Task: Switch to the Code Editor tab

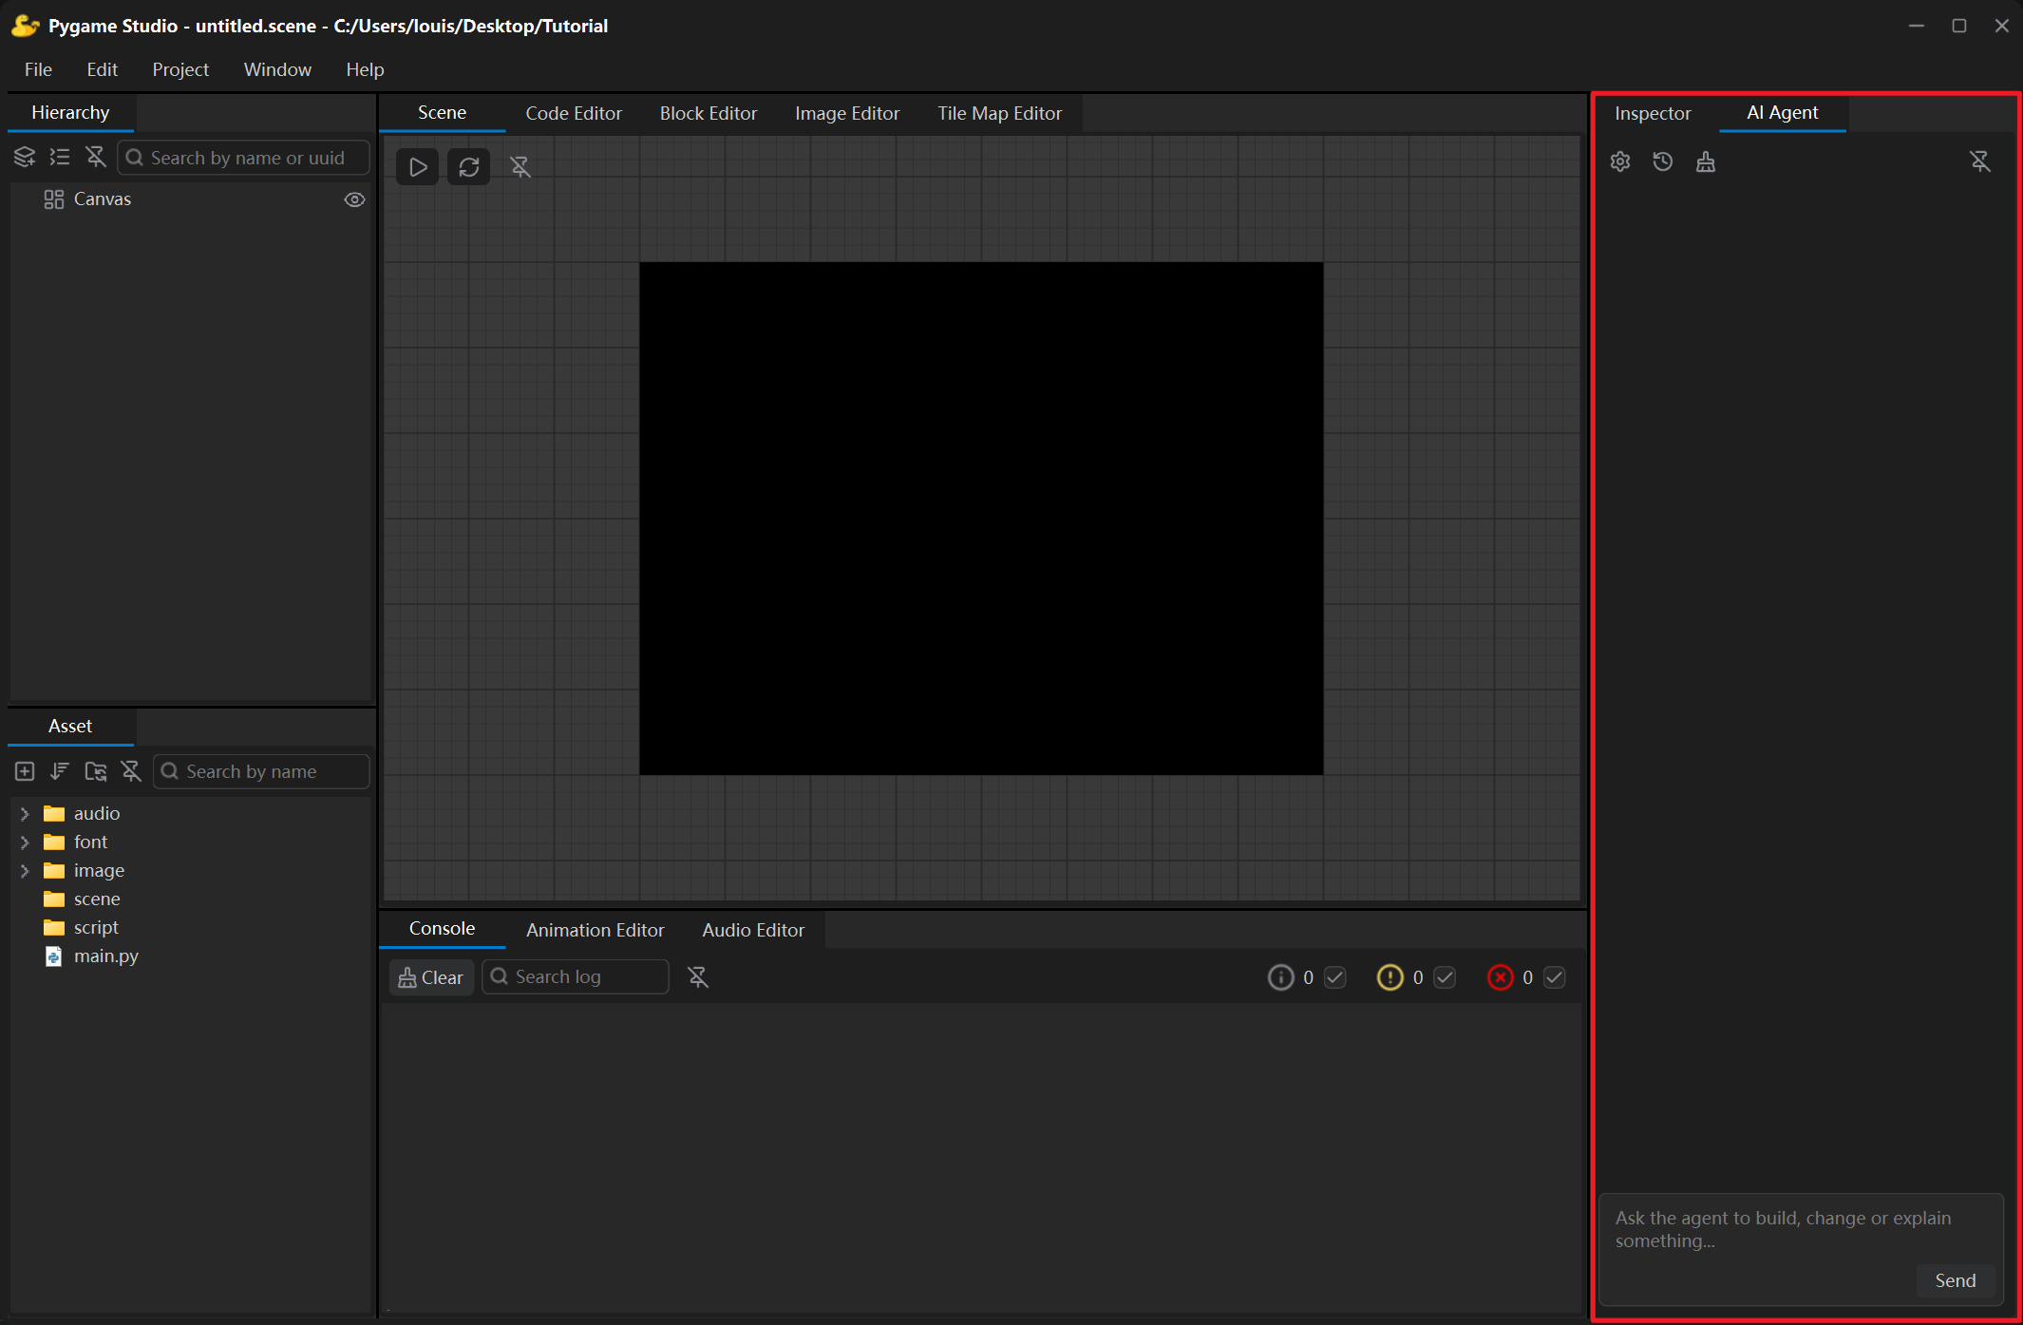Action: tap(574, 113)
